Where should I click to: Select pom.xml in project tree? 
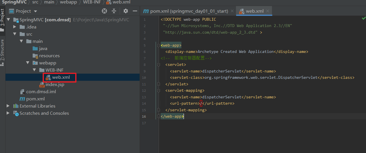point(35,99)
